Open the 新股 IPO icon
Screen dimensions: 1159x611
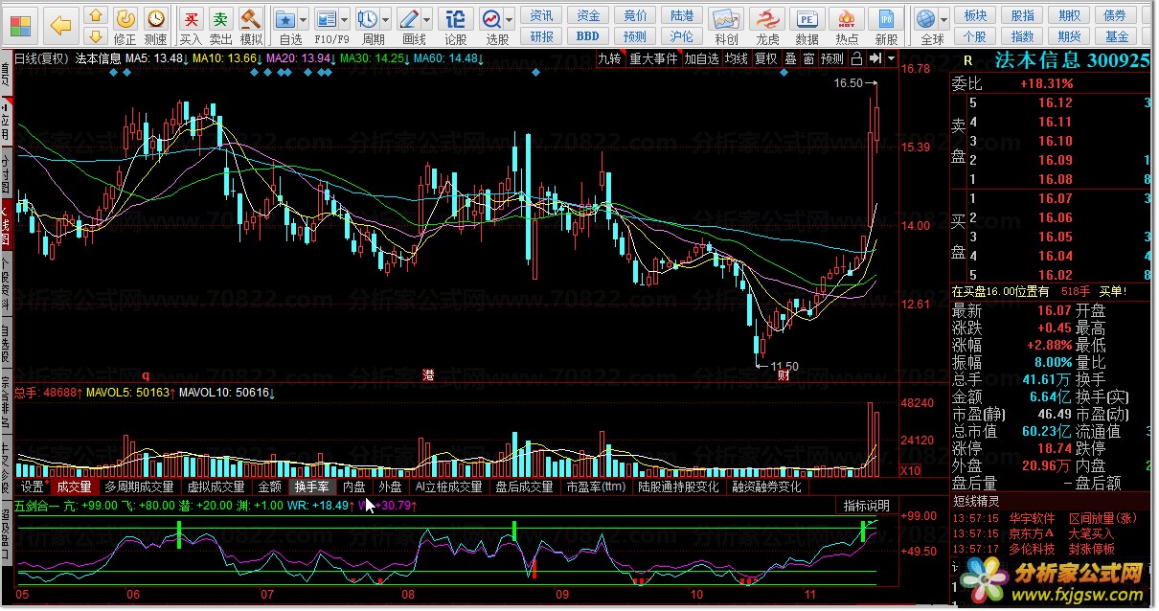tap(887, 25)
